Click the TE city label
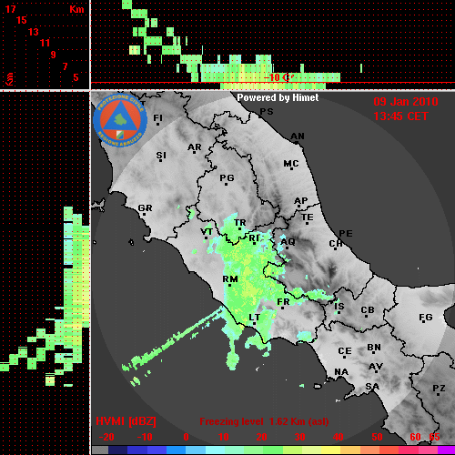The width and height of the screenshot is (455, 455). 308,218
